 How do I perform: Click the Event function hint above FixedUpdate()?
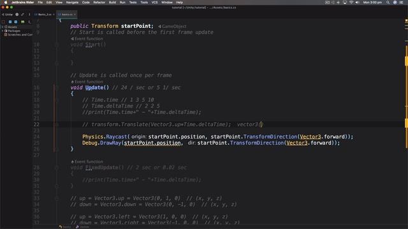coord(87,162)
